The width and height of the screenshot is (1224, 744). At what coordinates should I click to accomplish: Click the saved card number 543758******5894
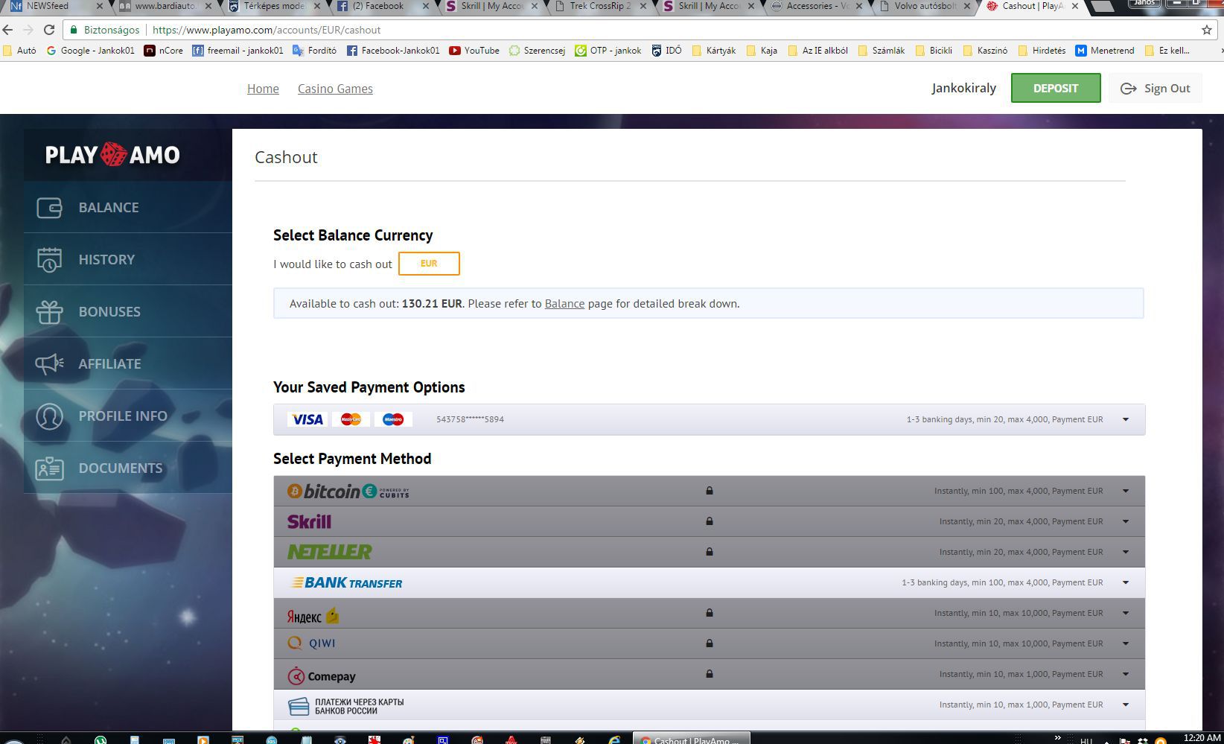point(470,419)
